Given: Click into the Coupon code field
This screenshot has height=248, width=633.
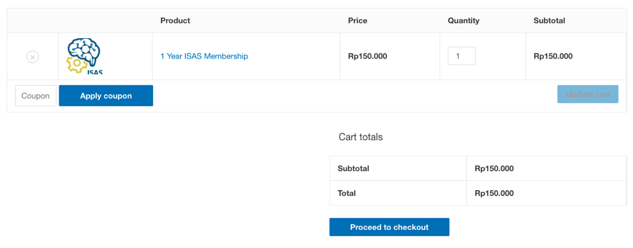Looking at the screenshot, I should point(36,96).
